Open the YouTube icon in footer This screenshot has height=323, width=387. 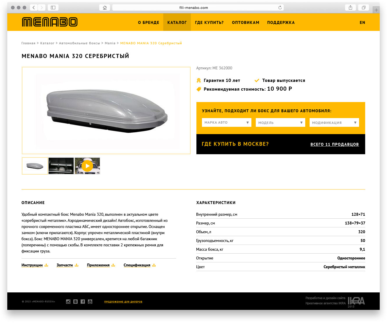[x=90, y=302]
